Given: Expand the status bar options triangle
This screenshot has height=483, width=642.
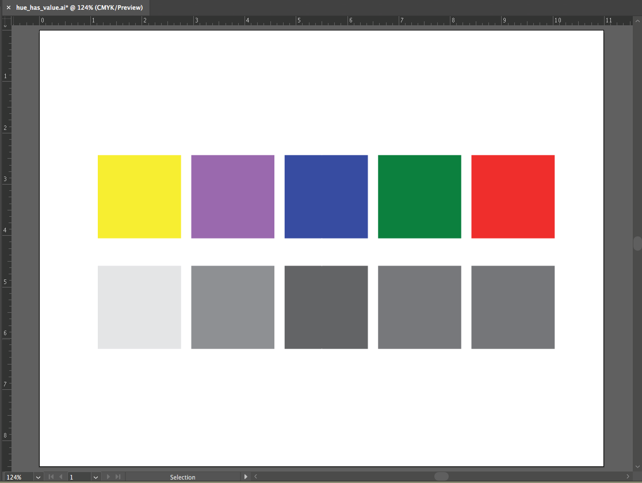Looking at the screenshot, I should 246,477.
